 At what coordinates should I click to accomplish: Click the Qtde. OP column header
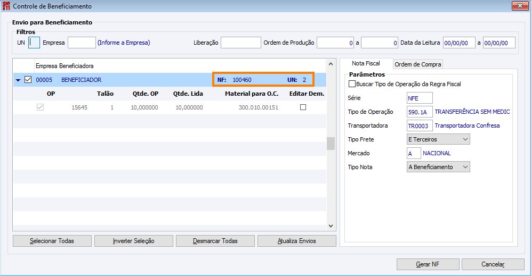[x=146, y=94]
